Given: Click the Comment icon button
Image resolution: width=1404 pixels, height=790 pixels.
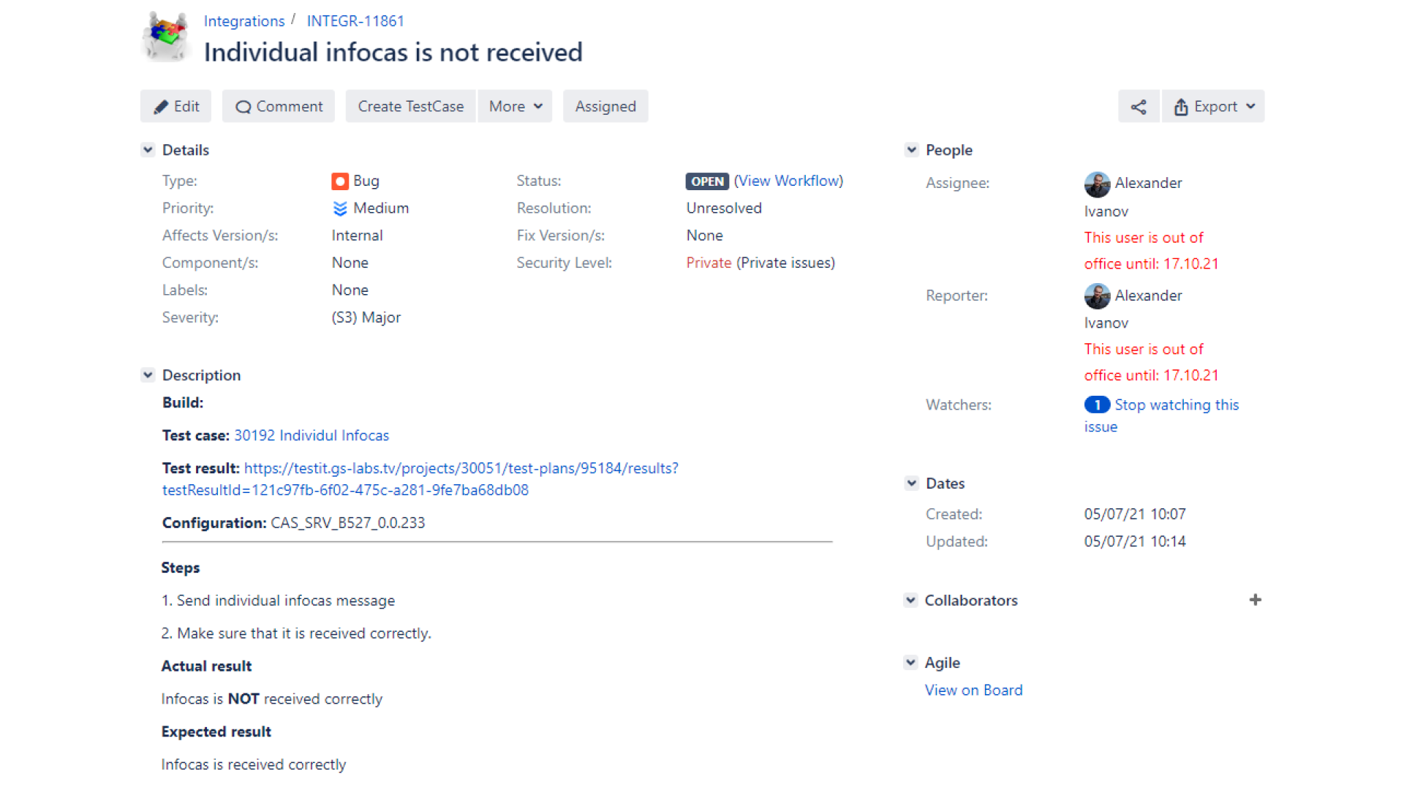Looking at the screenshot, I should coord(278,106).
